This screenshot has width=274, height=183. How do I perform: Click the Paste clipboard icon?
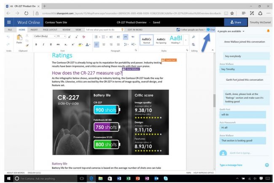click(19, 37)
